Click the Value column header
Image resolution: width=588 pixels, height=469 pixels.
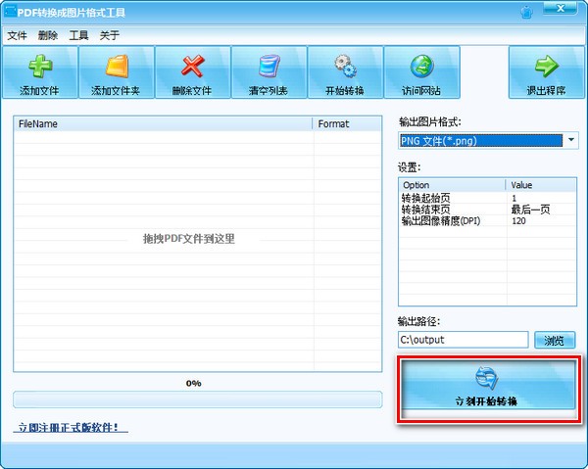pyautogui.click(x=541, y=185)
